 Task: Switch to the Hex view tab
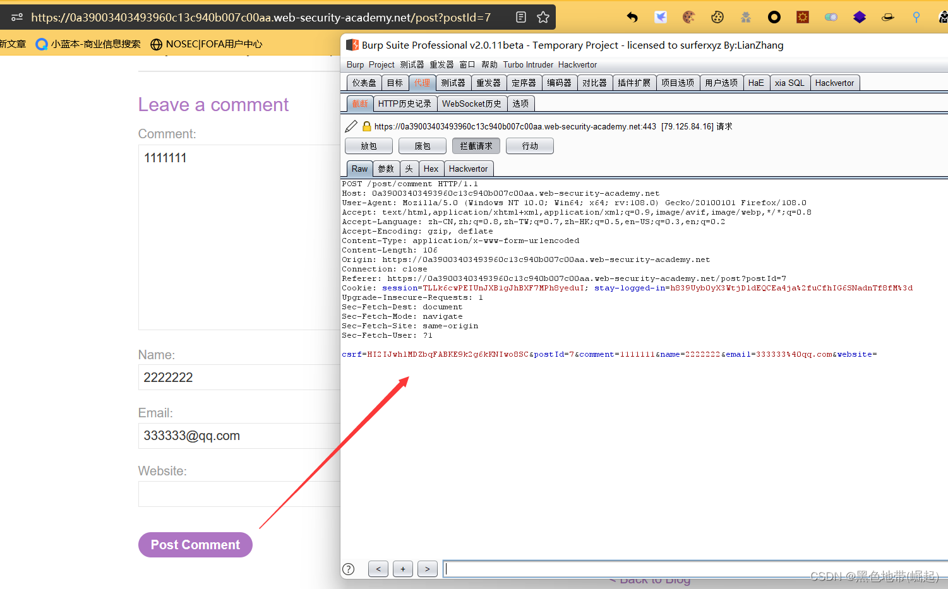[x=431, y=169]
